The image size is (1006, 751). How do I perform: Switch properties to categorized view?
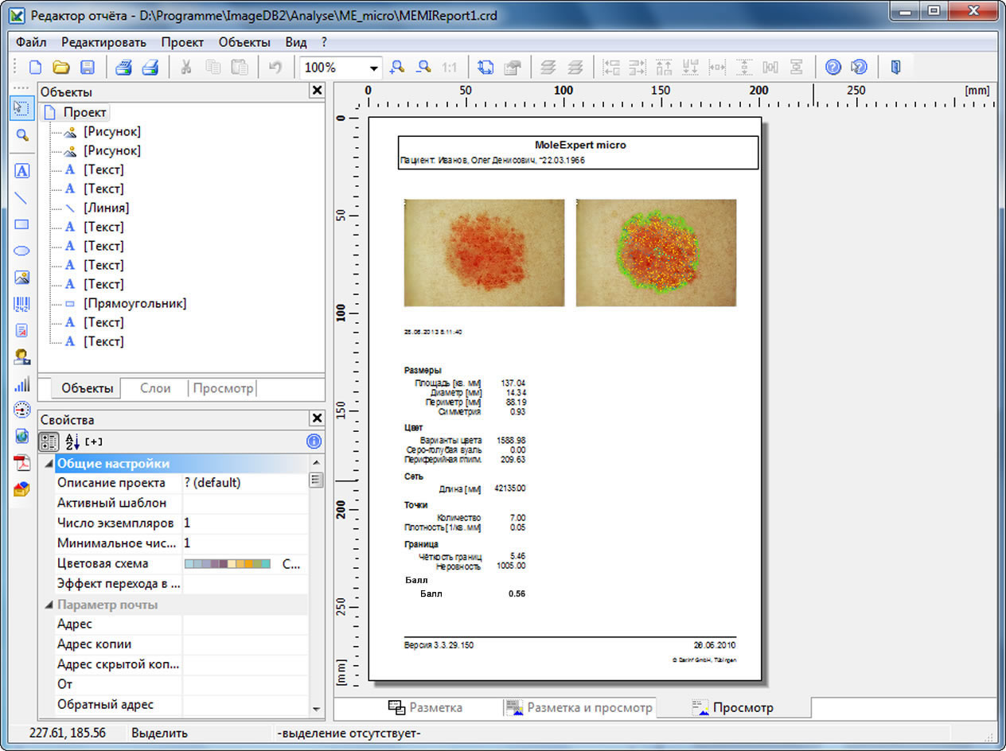[49, 442]
